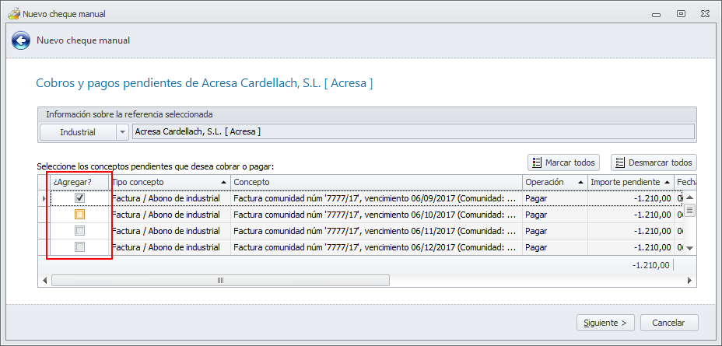
Task: Sort by the Tipo concepto column
Action: point(170,182)
